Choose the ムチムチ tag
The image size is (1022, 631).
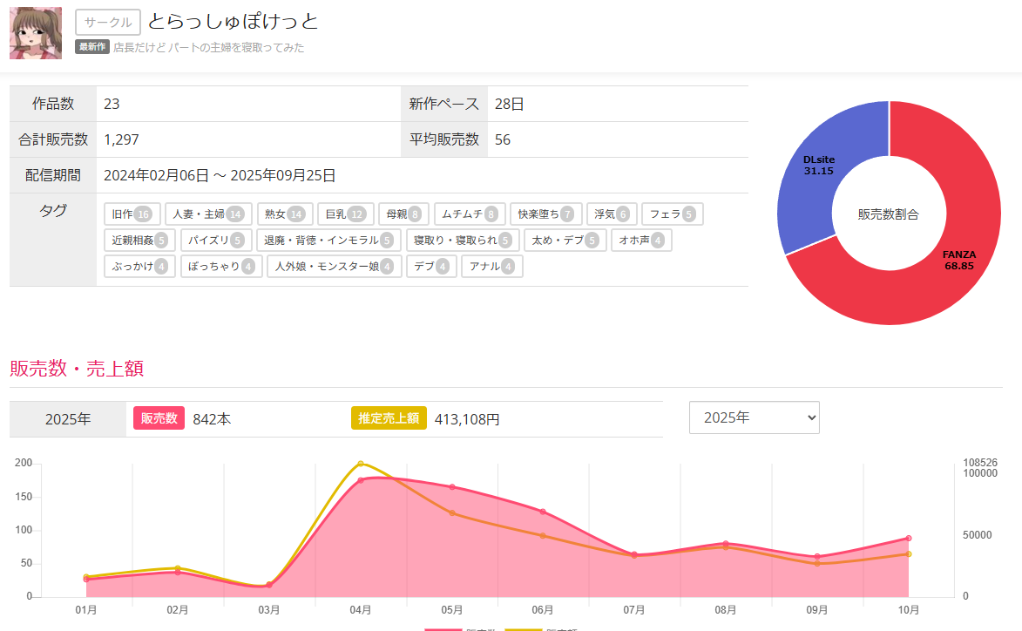469,214
